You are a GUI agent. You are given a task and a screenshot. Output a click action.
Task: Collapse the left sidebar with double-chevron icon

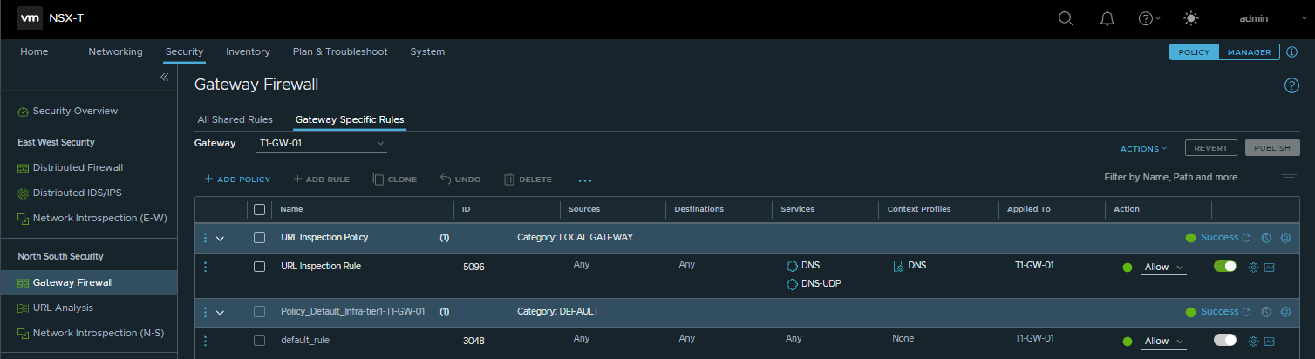(x=164, y=78)
